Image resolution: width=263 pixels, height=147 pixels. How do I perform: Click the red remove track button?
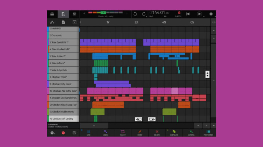(x=63, y=133)
